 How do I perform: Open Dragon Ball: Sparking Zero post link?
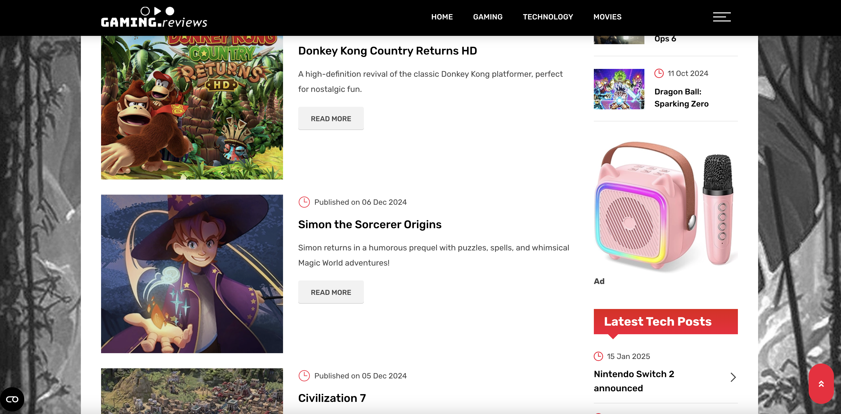(681, 97)
